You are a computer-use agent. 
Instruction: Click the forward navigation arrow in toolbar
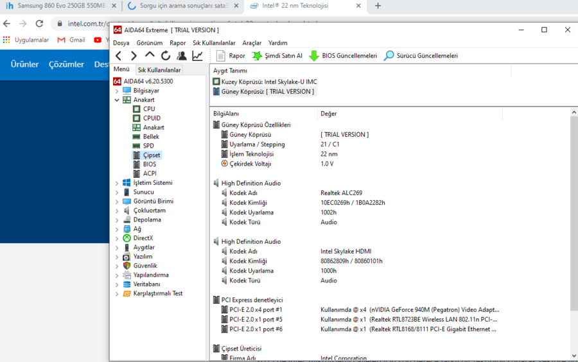134,56
